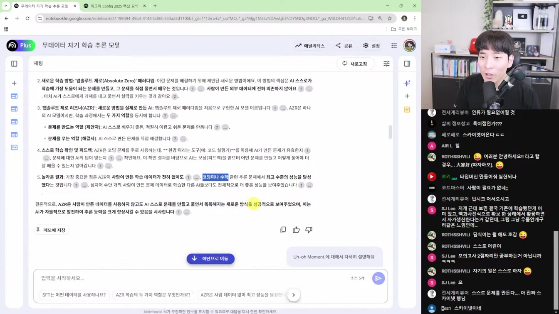559x314 pixels.
Task: Close the 피그마 Config 2025 tab
Action: click(144, 6)
